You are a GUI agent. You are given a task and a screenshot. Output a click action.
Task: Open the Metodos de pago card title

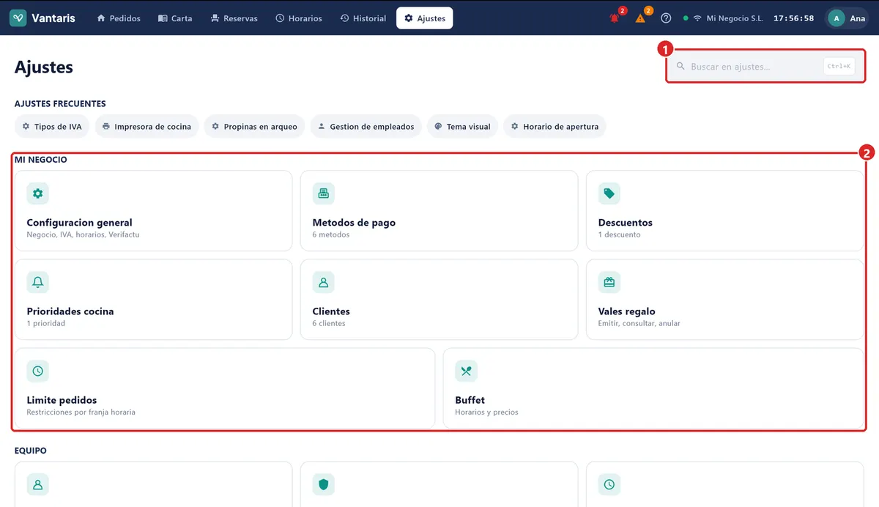click(x=355, y=223)
